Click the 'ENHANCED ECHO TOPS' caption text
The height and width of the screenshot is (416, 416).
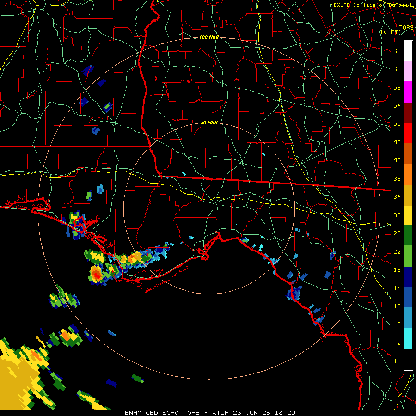click(x=162, y=413)
